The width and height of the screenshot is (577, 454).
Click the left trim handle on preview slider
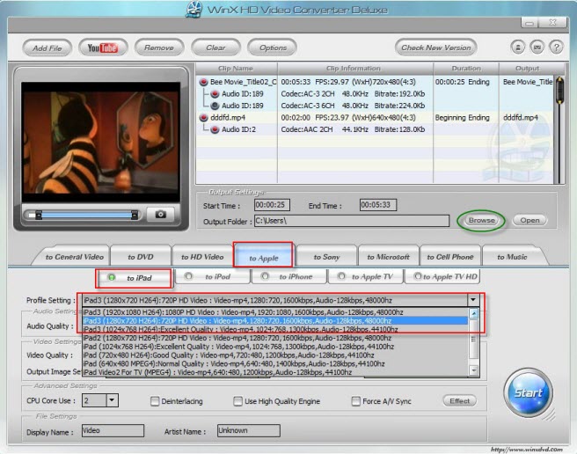click(x=39, y=215)
